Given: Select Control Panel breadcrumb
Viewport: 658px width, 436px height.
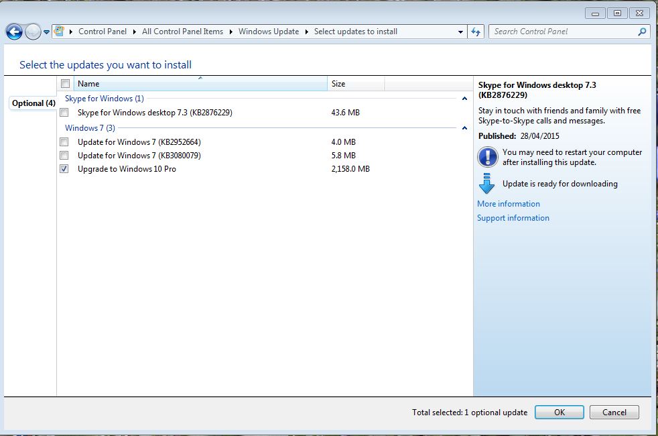Looking at the screenshot, I should 102,32.
